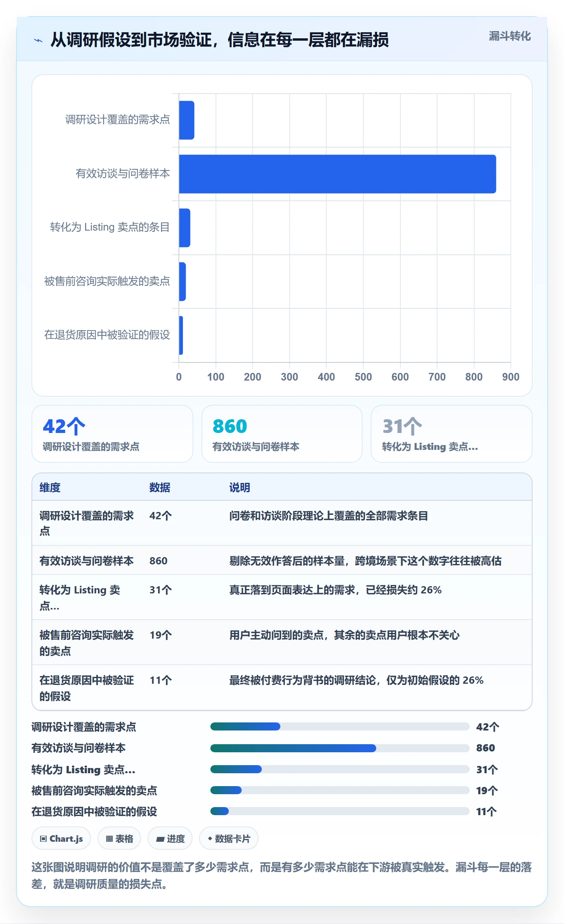Click the summary paragraph starting 这张图说明调研的价值
The width and height of the screenshot is (564, 924).
(x=282, y=875)
